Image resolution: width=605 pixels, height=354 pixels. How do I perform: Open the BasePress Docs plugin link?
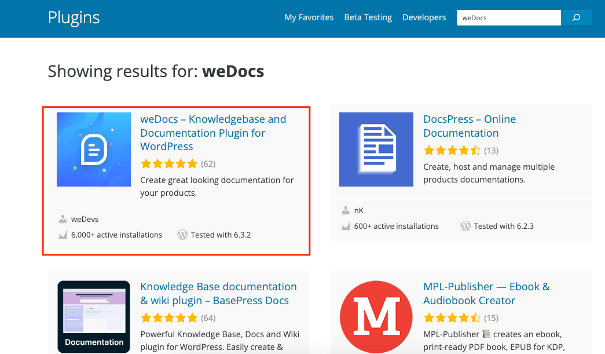(218, 293)
